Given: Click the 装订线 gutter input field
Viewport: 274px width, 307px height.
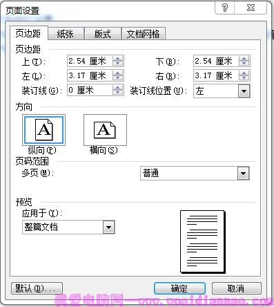Looking at the screenshot, I should click(90, 90).
